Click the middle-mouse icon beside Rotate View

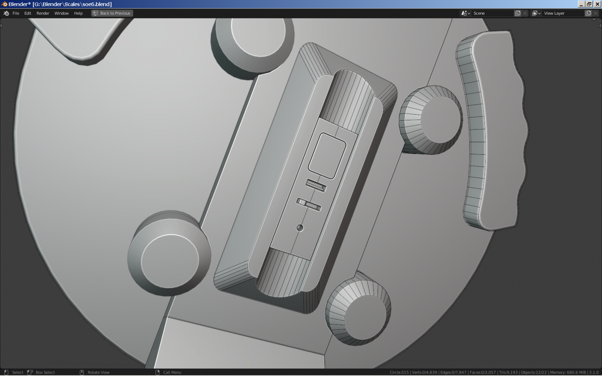(x=82, y=372)
